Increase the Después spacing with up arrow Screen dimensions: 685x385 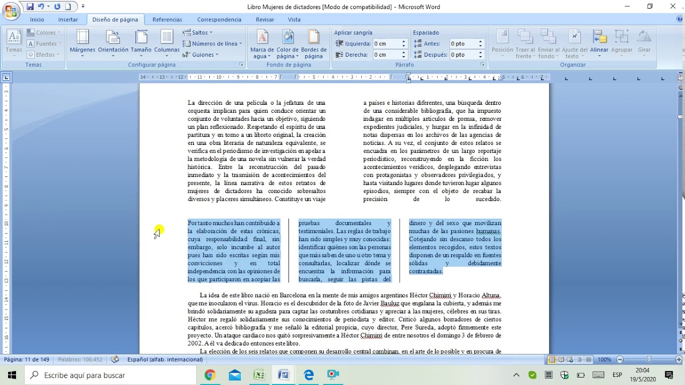[481, 52]
